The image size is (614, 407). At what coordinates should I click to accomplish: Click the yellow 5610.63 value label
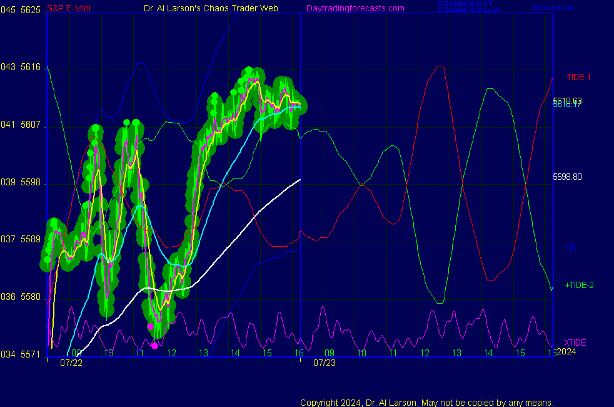click(x=567, y=100)
